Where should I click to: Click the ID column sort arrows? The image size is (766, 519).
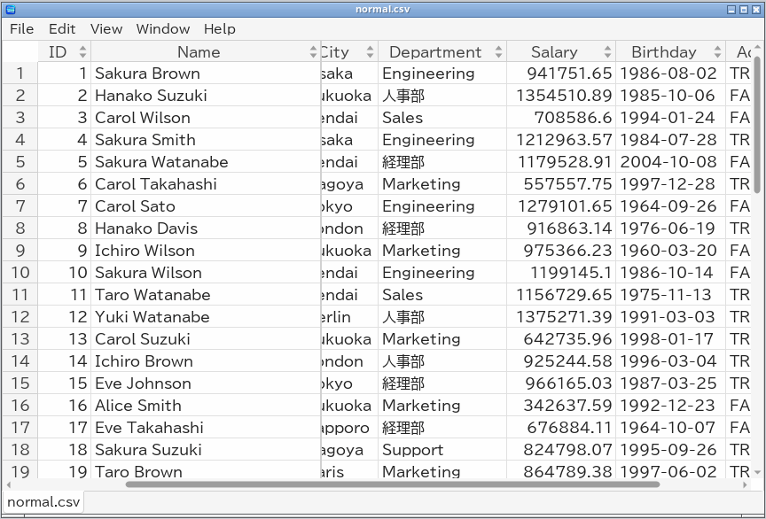[82, 51]
